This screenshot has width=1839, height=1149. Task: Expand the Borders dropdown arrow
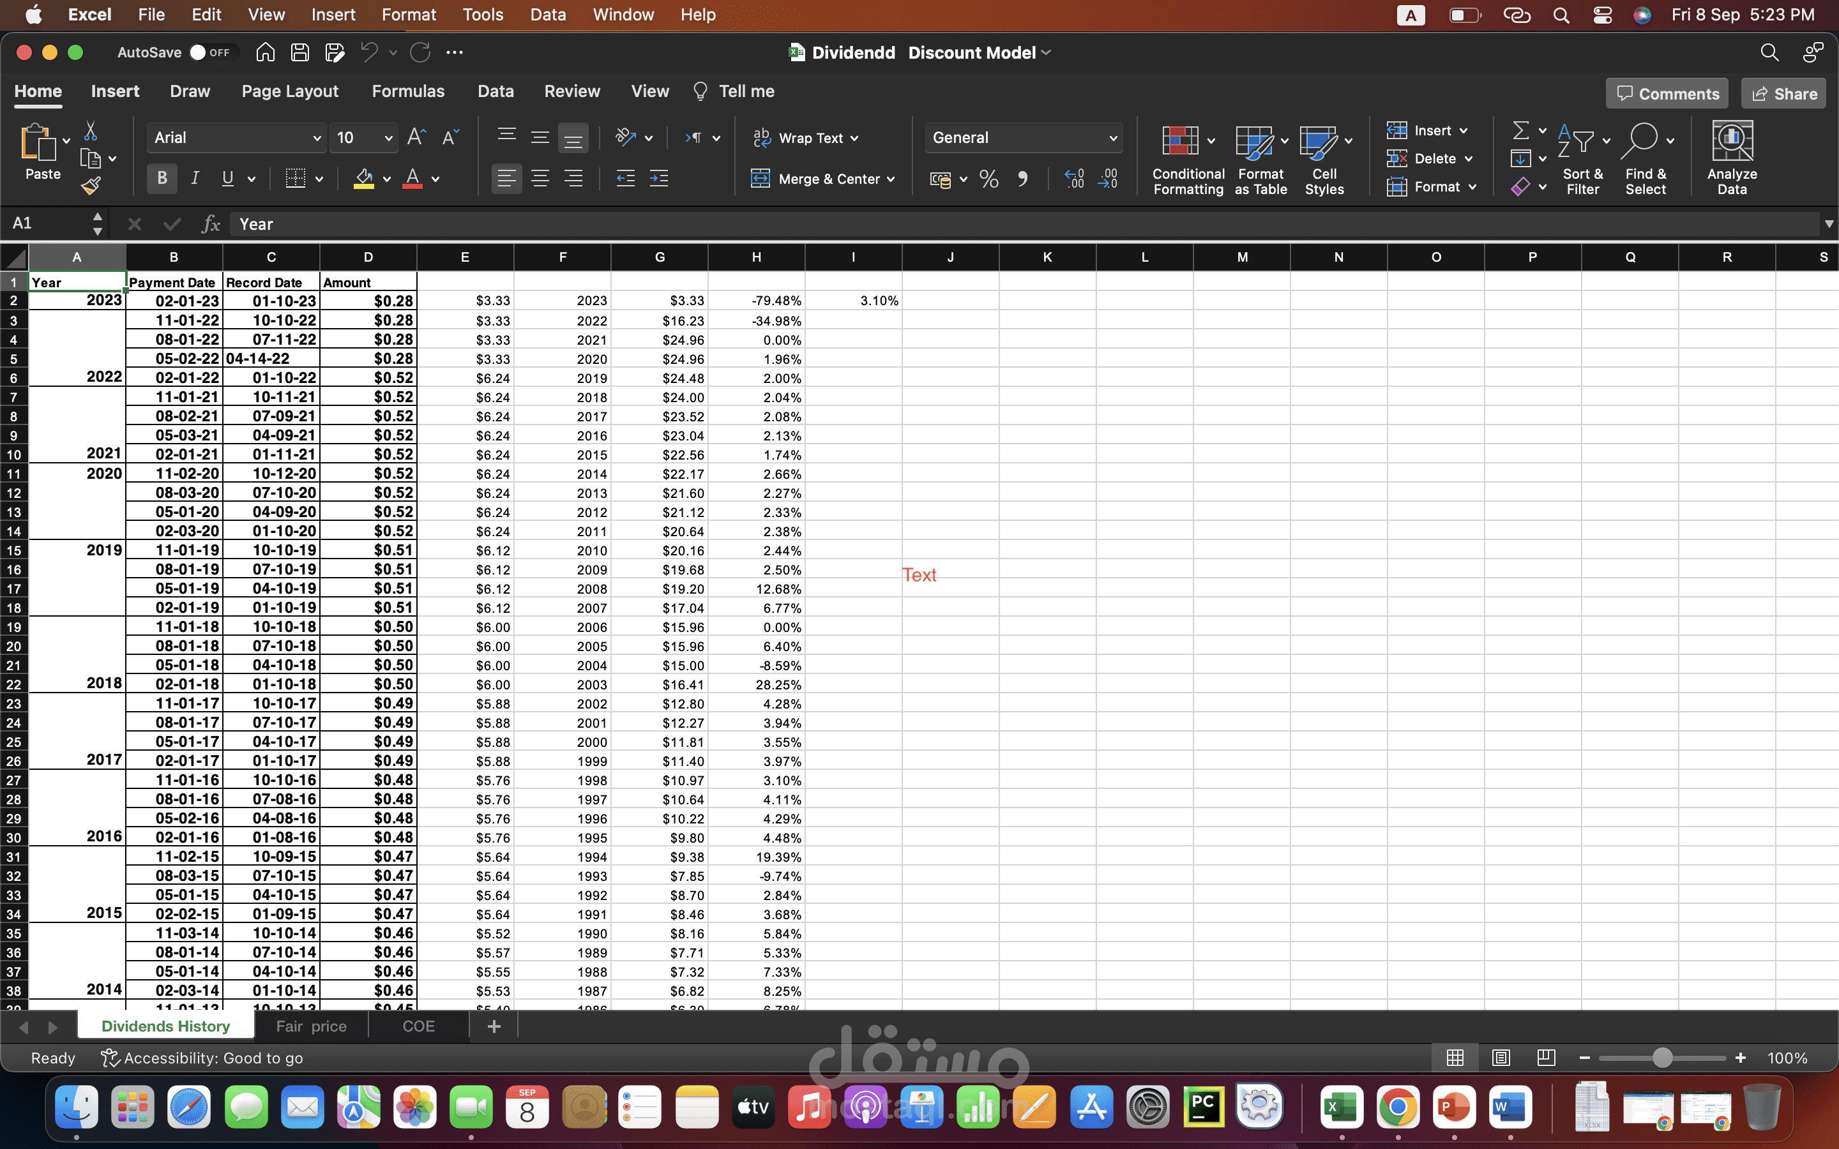319,179
